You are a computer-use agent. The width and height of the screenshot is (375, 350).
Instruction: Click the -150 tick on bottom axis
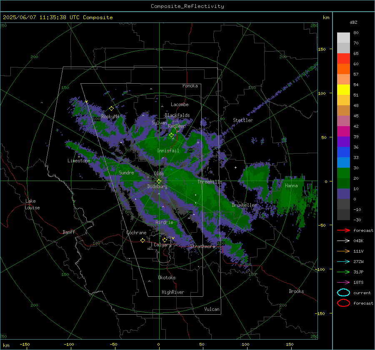[x=25, y=344]
